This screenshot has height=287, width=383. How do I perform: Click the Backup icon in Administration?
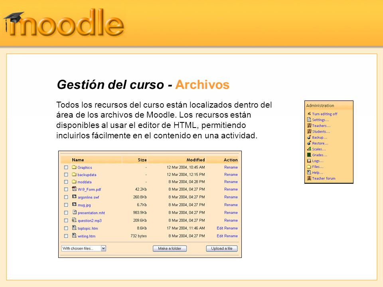pos(309,137)
